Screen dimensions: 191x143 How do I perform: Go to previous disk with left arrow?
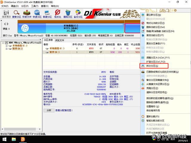click(x=5, y=24)
